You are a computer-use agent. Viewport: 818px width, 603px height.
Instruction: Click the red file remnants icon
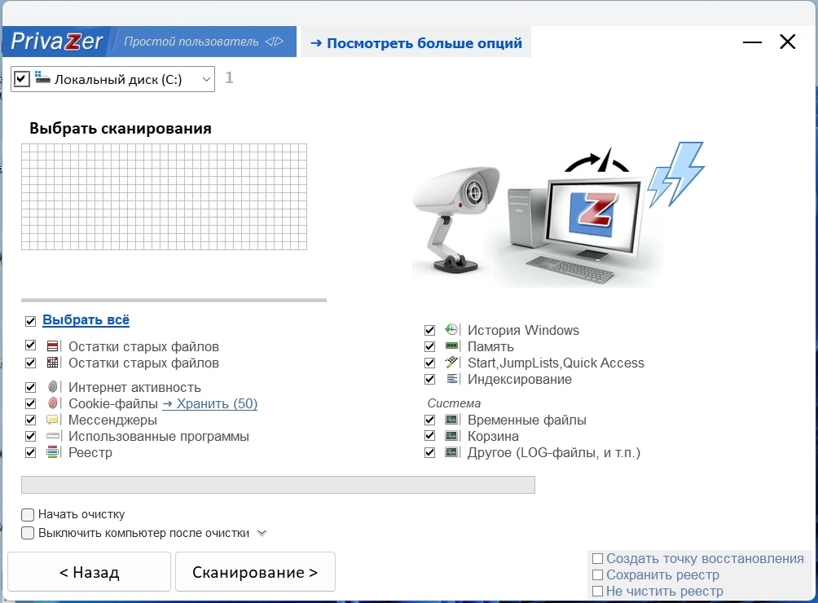[x=53, y=346]
